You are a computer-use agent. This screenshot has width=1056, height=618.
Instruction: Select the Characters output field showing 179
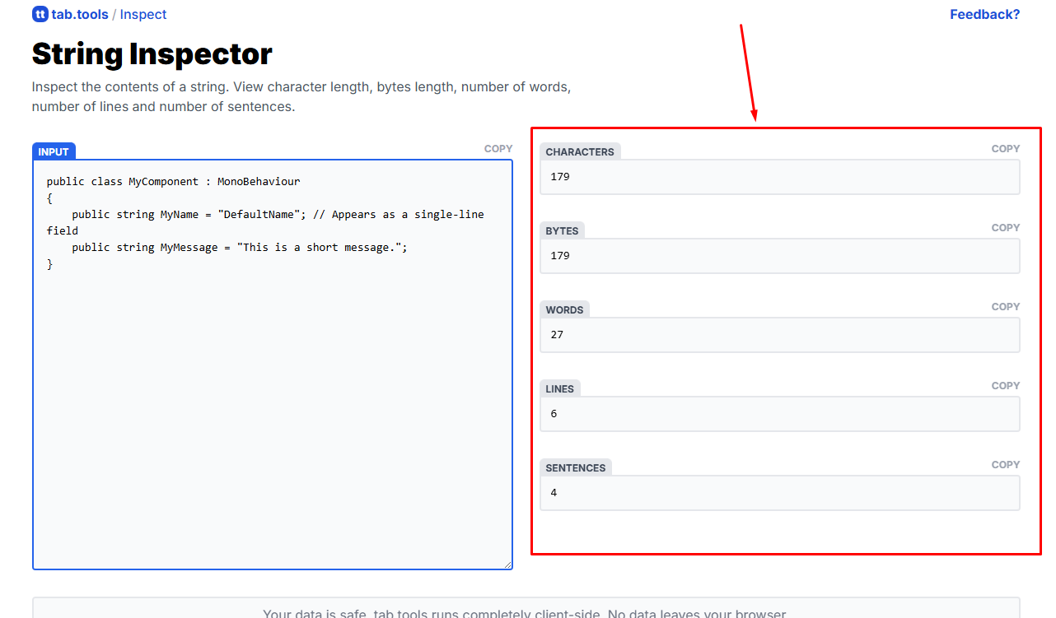779,177
